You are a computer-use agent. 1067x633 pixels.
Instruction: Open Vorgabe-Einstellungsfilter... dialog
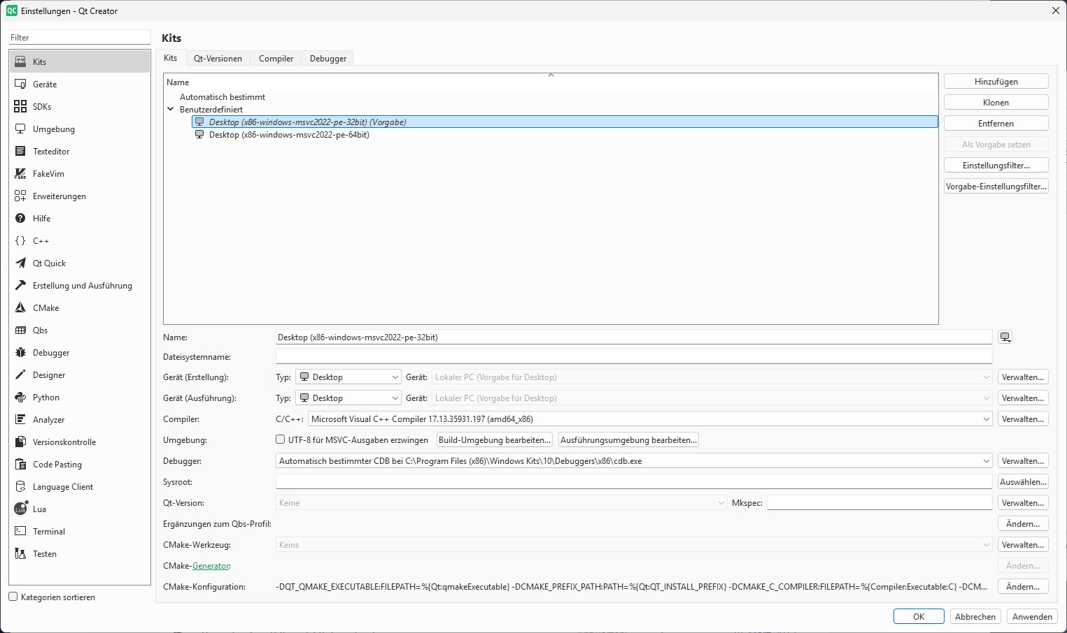[x=996, y=187]
